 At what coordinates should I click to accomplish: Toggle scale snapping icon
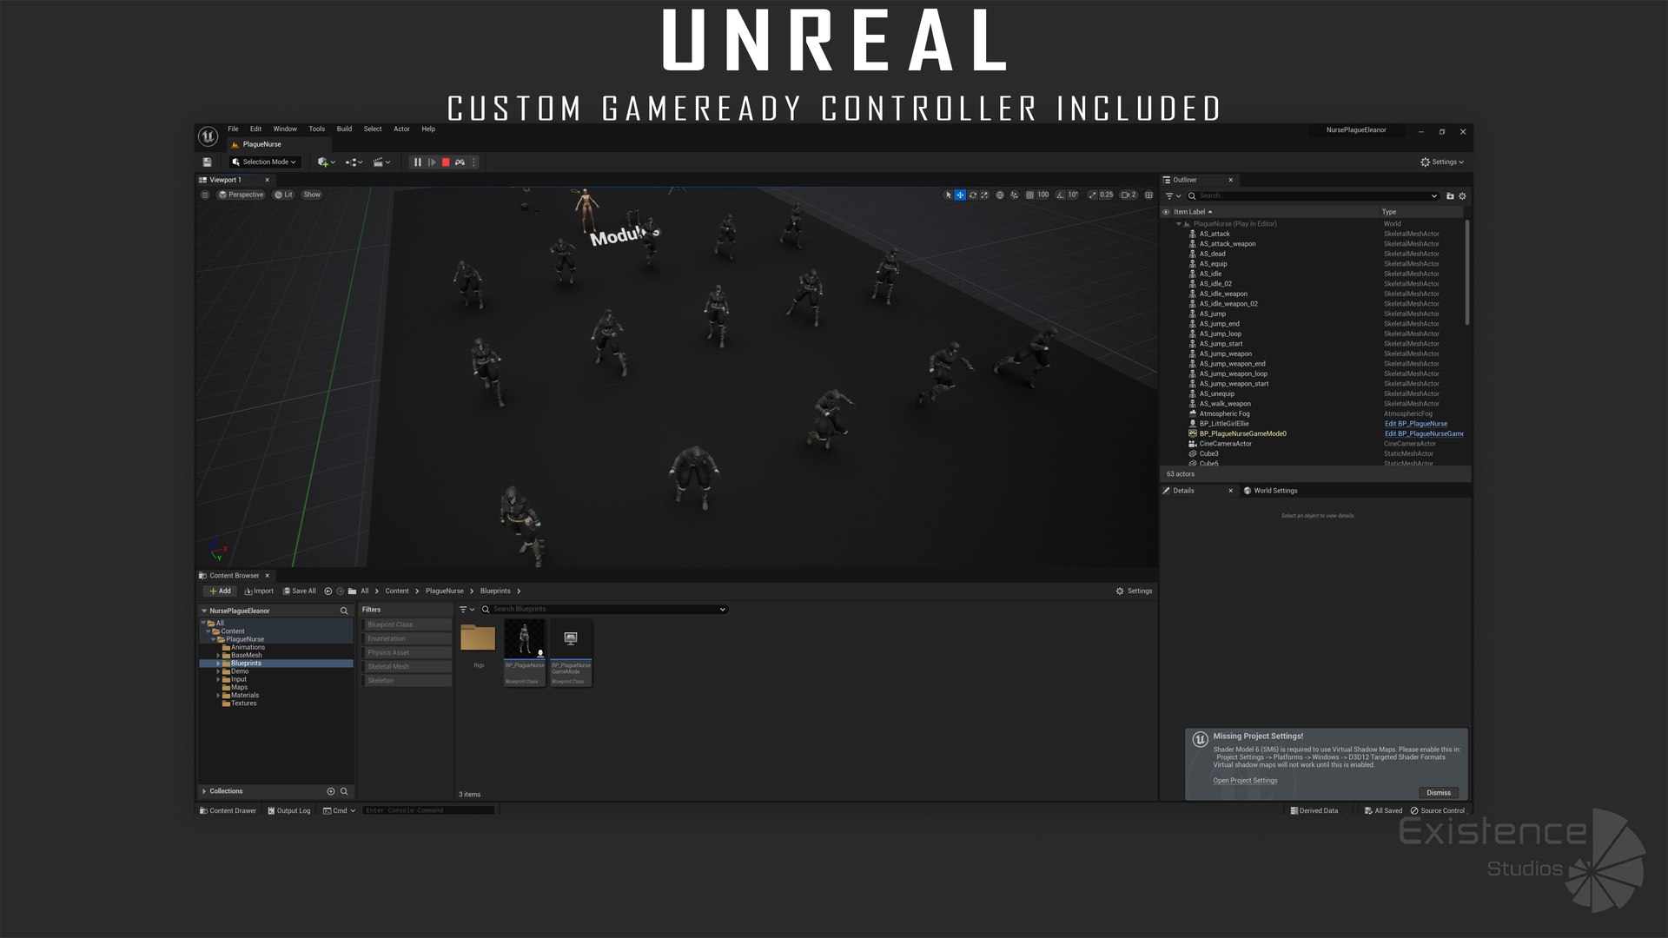[x=1092, y=195]
